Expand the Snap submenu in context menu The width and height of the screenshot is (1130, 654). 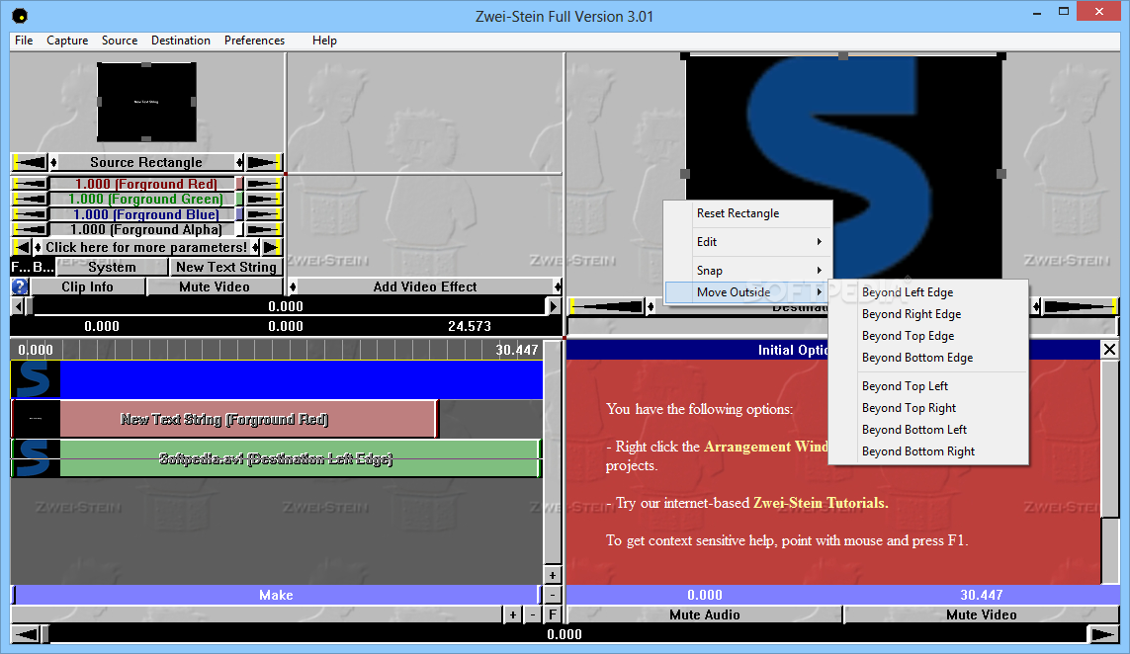tap(748, 270)
